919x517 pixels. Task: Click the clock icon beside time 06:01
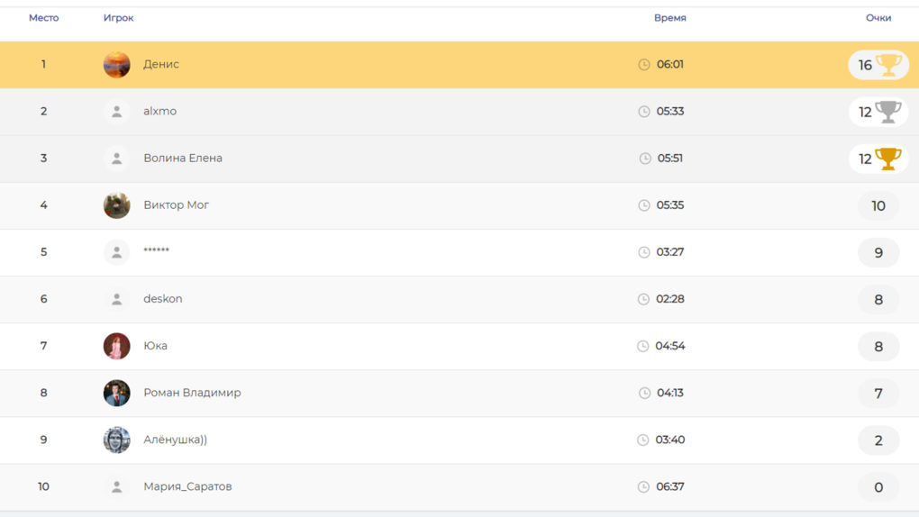tap(644, 65)
